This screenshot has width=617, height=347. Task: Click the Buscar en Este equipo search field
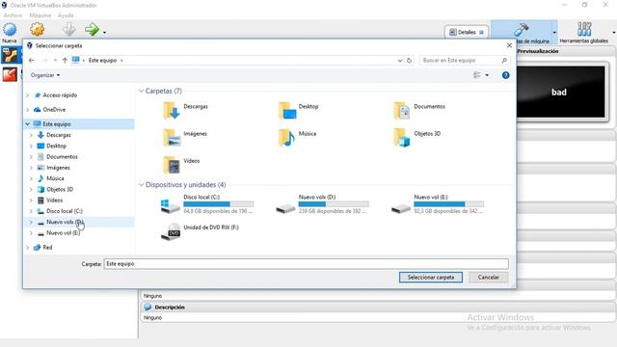(464, 60)
